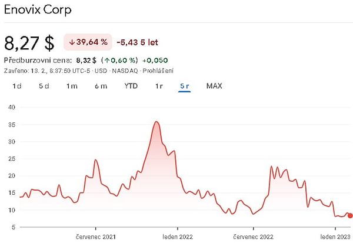Click the USD currency label

[101, 71]
